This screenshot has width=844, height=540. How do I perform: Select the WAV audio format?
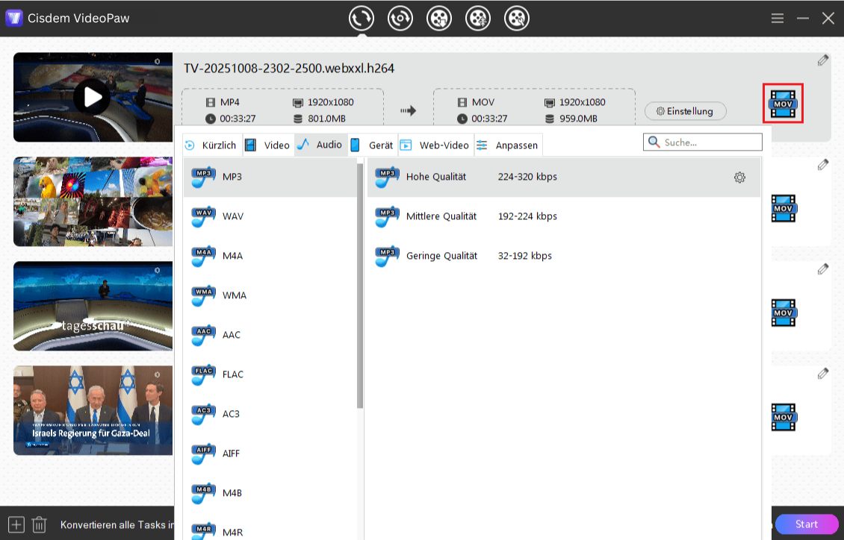coord(232,216)
